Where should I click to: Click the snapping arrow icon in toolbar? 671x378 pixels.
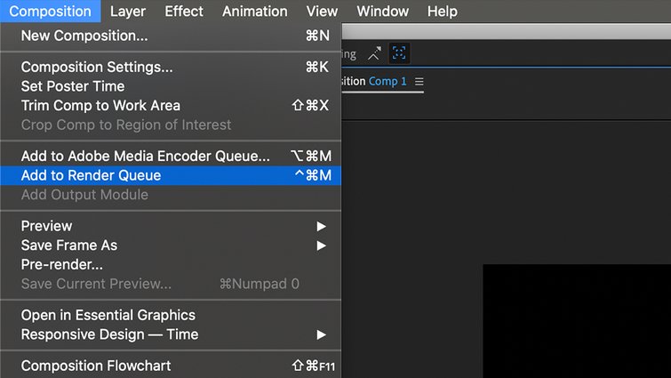[374, 53]
